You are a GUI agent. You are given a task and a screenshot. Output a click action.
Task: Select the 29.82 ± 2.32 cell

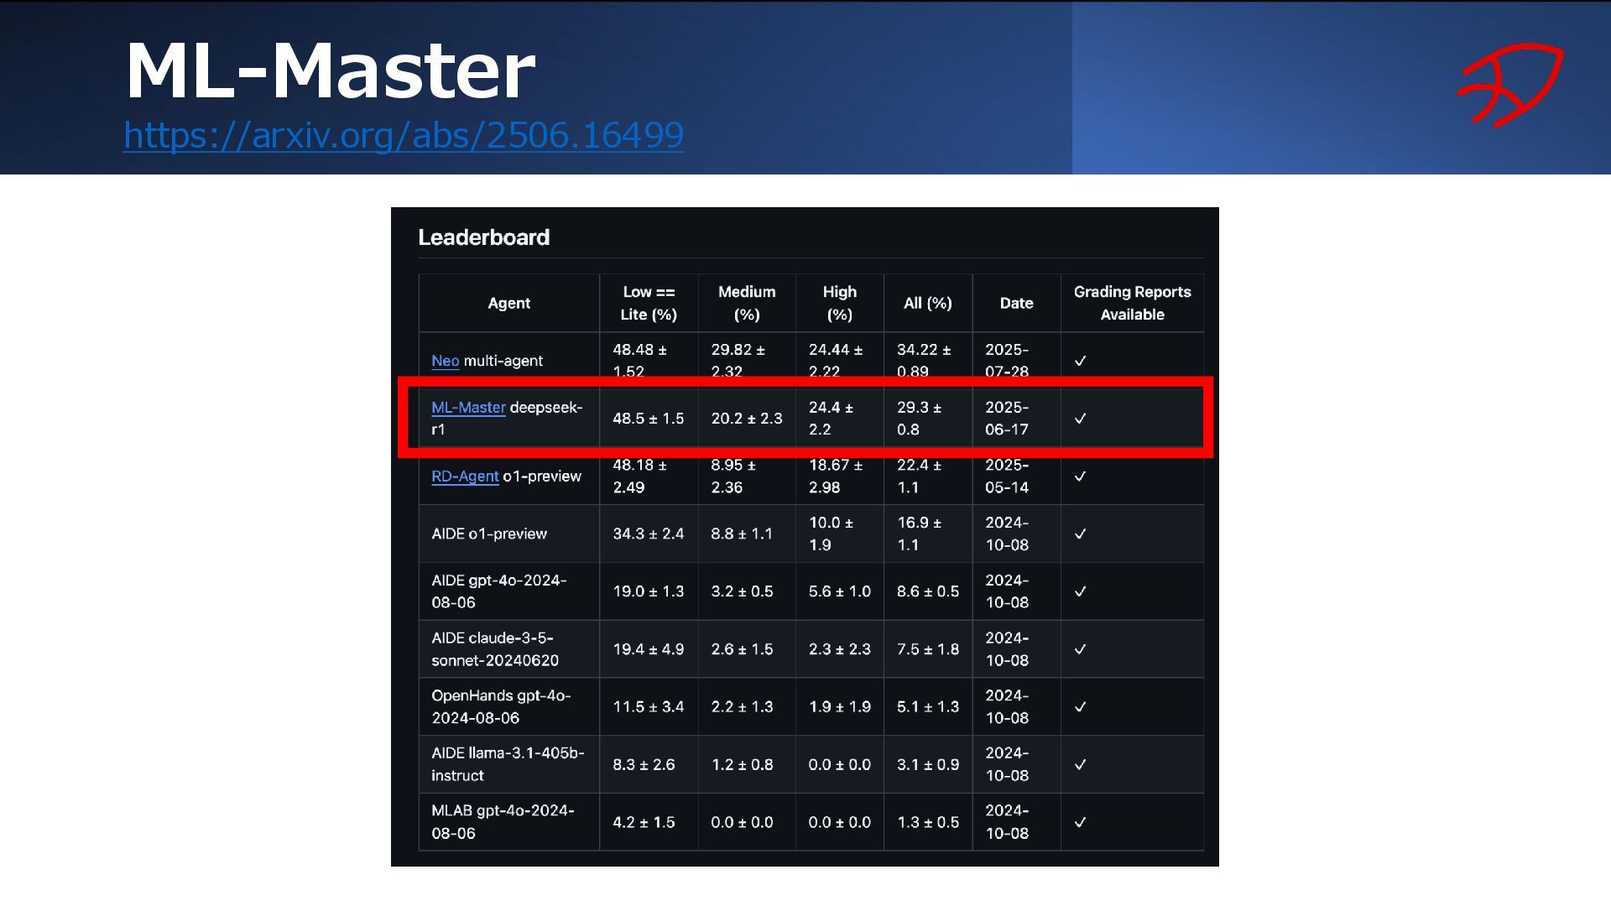(x=747, y=361)
